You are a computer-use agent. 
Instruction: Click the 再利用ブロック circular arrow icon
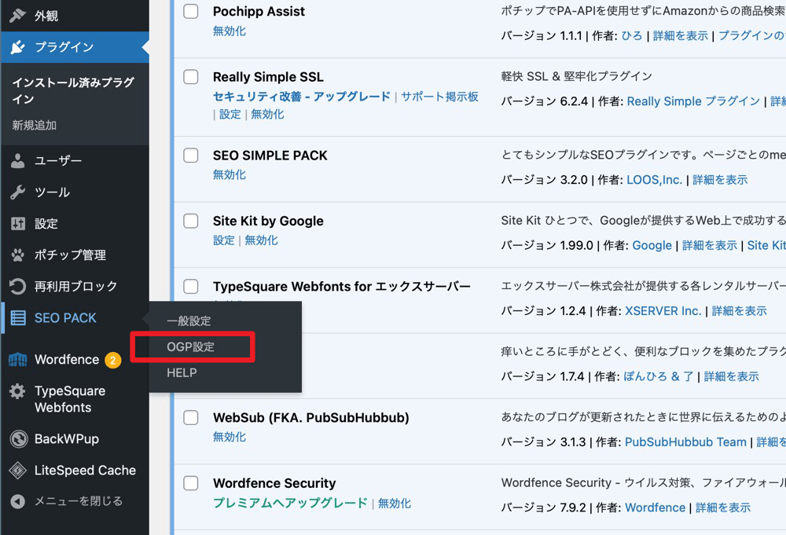click(17, 287)
